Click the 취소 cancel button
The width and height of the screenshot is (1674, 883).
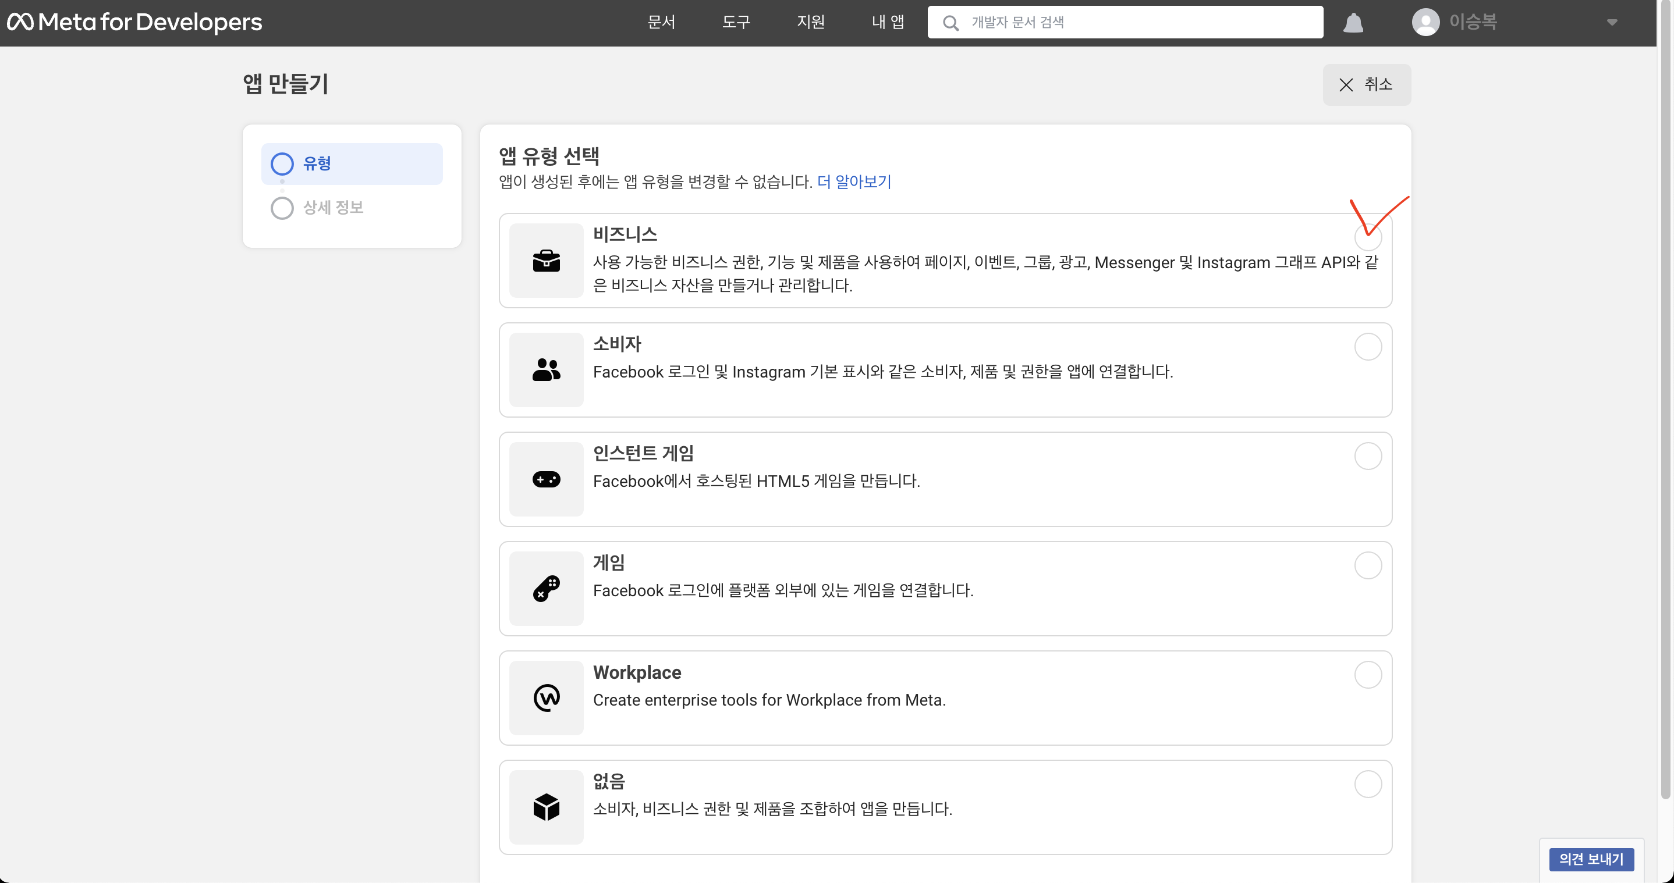point(1366,84)
